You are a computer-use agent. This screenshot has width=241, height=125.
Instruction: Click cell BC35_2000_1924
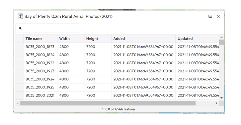tap(40, 79)
